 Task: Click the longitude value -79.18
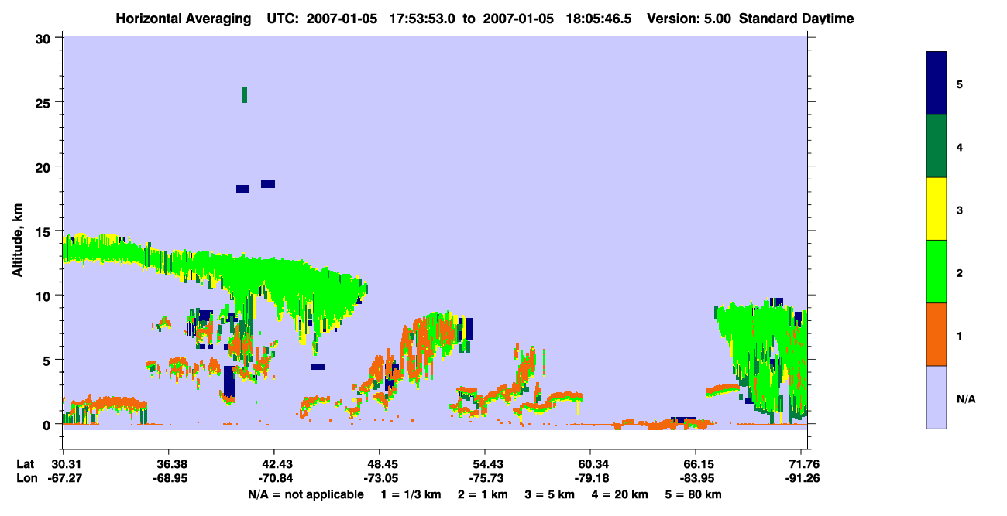[590, 478]
